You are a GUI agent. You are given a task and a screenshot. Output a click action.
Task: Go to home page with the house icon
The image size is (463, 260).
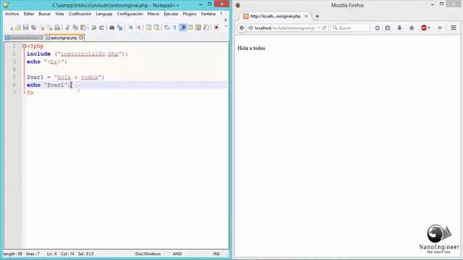(412, 28)
